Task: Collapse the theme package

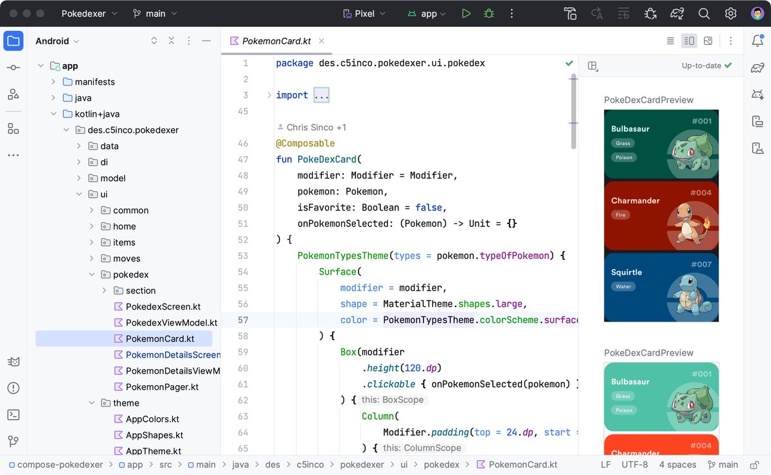Action: pyautogui.click(x=92, y=403)
